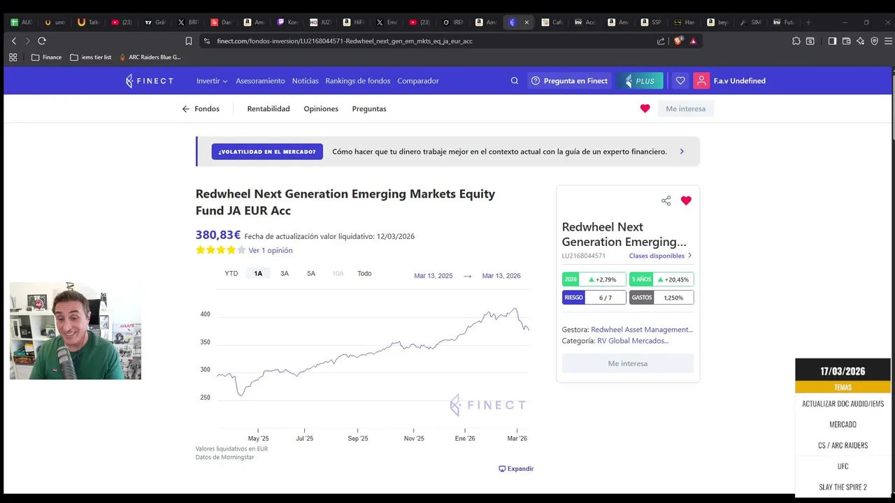Toggle the pink heart beside Me interesa
This screenshot has width=895, height=503.
645,108
